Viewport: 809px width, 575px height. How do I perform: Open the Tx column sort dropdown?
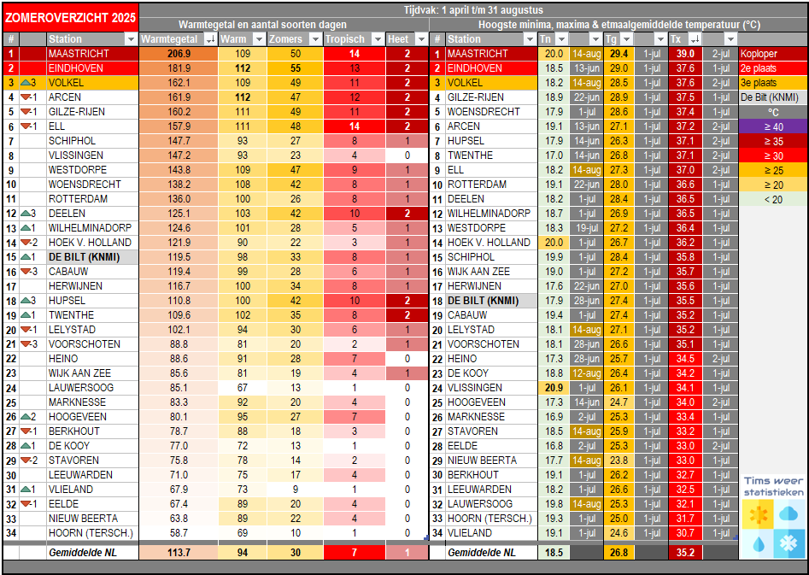pos(695,39)
